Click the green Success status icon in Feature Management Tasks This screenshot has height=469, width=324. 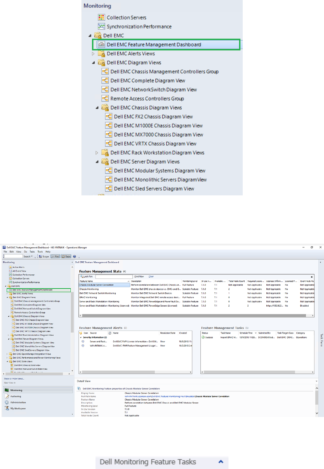point(203,337)
